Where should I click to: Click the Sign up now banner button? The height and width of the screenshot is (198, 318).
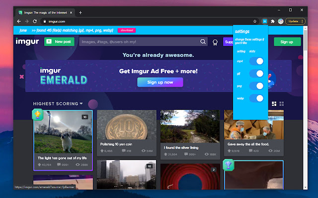coord(160,82)
